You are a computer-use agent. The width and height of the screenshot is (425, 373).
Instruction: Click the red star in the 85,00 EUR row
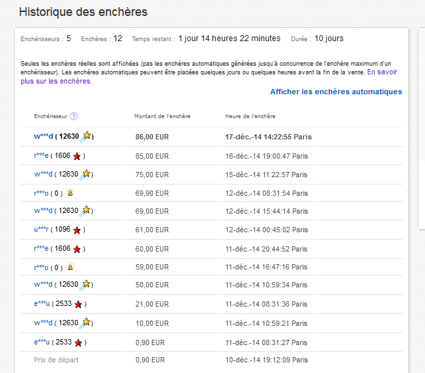(x=77, y=156)
